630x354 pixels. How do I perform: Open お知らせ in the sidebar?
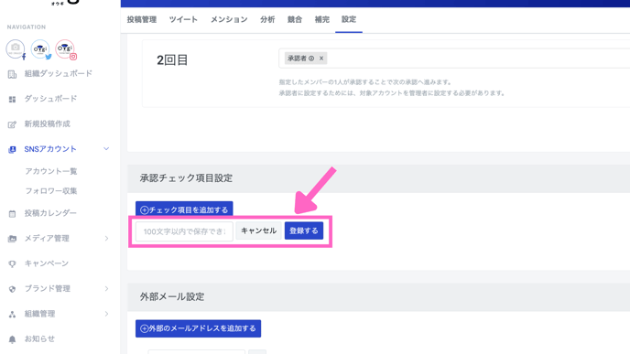[39, 339]
